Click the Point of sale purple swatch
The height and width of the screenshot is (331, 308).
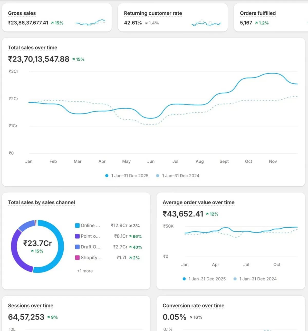tap(77, 236)
